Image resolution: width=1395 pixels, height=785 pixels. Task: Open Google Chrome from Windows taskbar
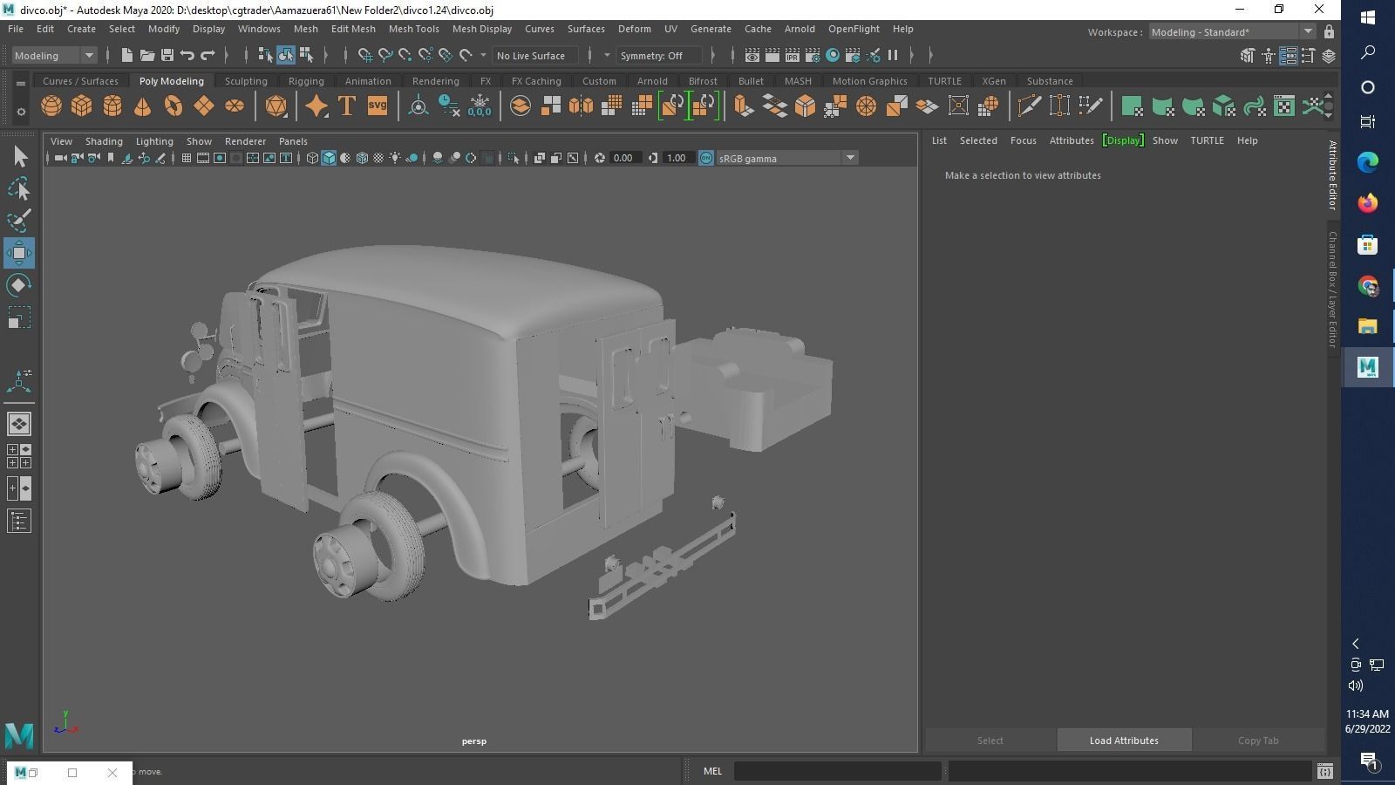click(x=1367, y=285)
